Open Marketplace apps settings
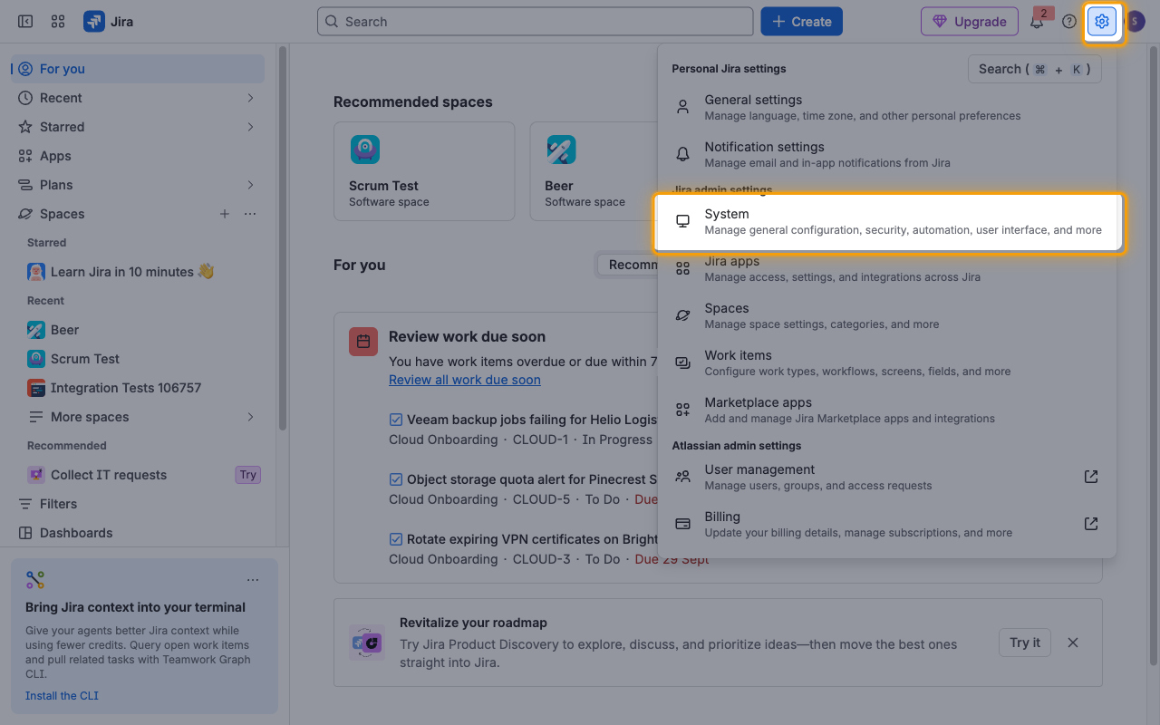This screenshot has height=725, width=1160. point(887,410)
